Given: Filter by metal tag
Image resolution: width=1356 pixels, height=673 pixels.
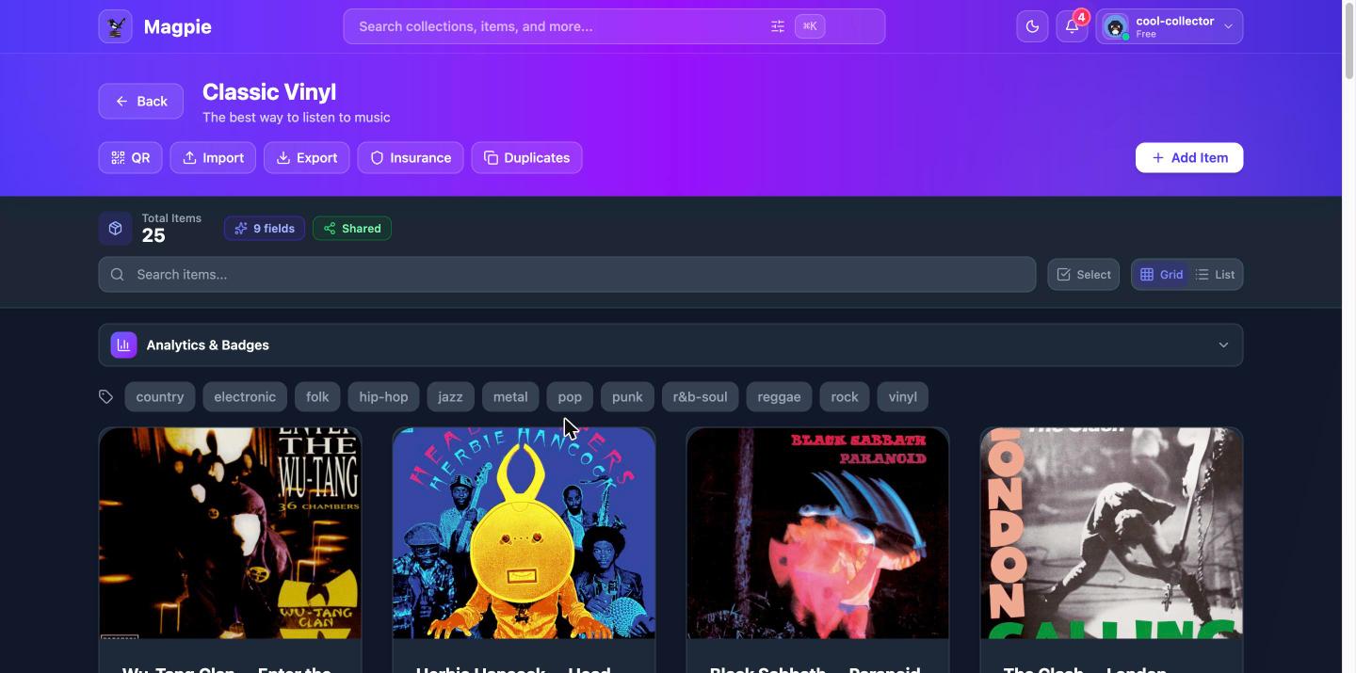Looking at the screenshot, I should [510, 397].
